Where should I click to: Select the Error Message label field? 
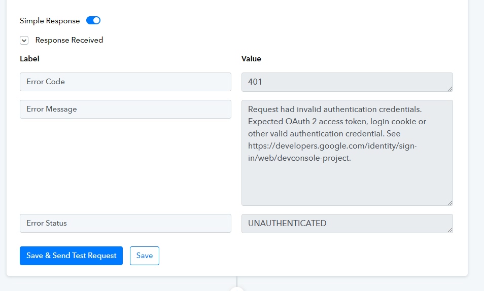pyautogui.click(x=125, y=109)
